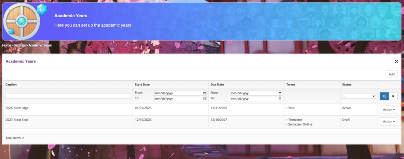Click the blue magnifier search button
This screenshot has height=159, width=404.
coord(384,96)
